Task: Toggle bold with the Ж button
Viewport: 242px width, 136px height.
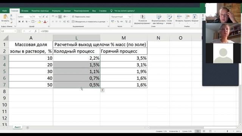Action: (x=19, y=22)
